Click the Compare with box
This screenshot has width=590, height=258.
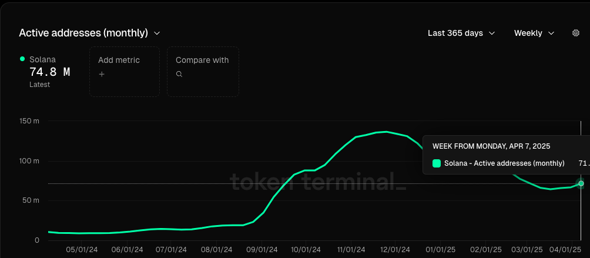pyautogui.click(x=203, y=72)
